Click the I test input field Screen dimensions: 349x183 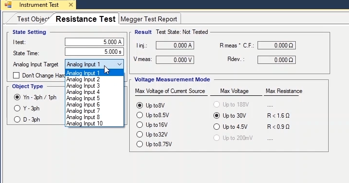[x=94, y=42]
